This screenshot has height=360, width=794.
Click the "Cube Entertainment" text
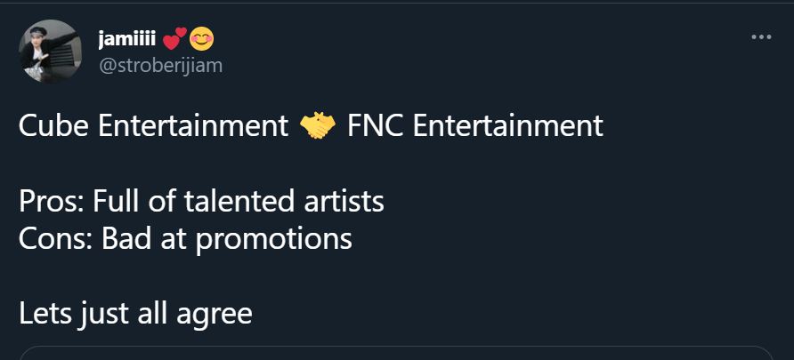tap(153, 126)
